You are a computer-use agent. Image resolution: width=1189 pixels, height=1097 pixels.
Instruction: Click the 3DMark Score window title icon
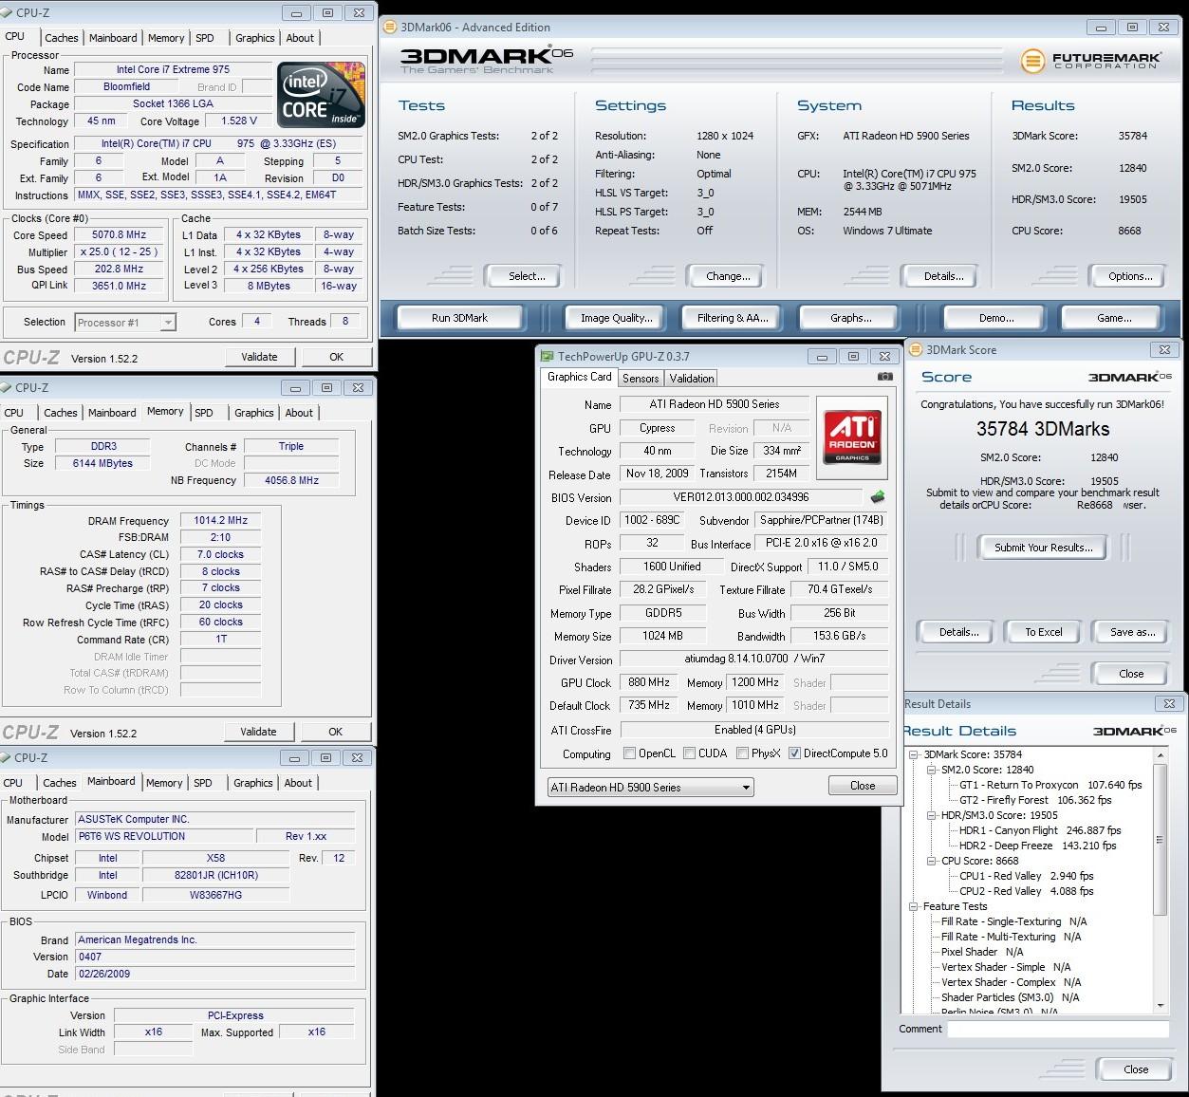916,350
